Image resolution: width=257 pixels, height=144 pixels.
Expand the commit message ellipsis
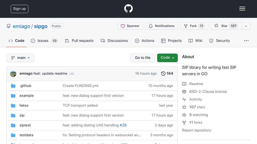click(x=72, y=74)
